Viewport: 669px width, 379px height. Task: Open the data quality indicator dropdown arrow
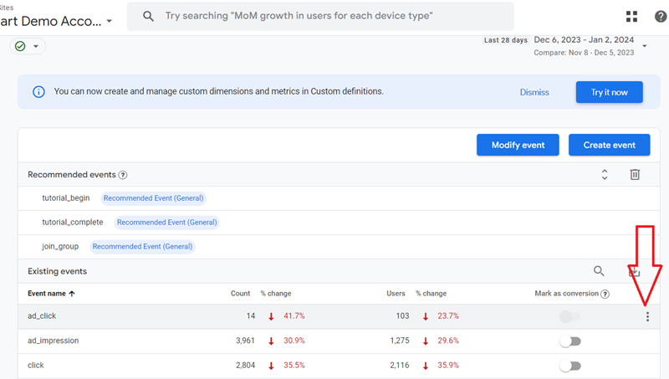pyautogui.click(x=36, y=46)
